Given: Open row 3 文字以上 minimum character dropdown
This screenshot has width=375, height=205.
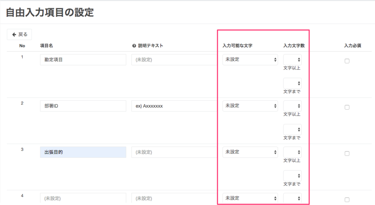Looking at the screenshot, I should (292, 152).
